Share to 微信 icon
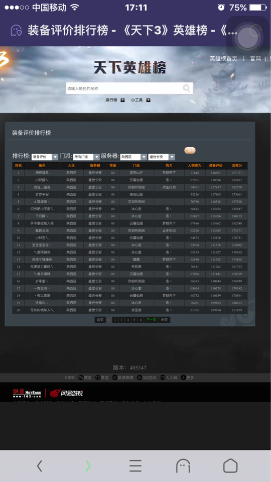 [85, 378]
